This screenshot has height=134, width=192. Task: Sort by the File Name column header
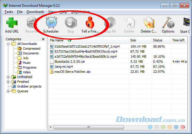coord(88,40)
